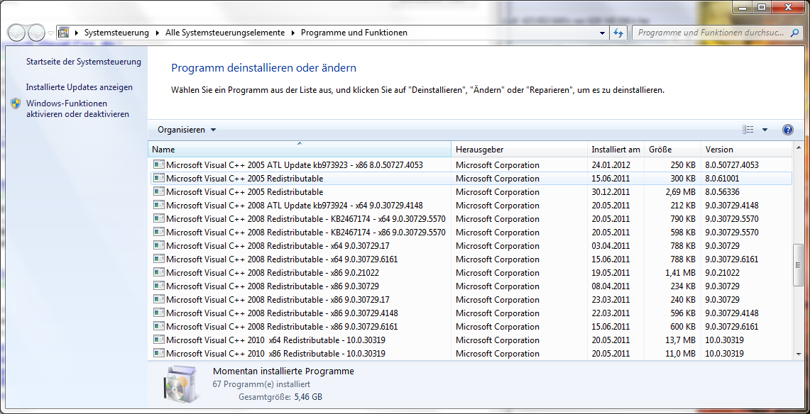Click the change view icon button
Screen dimensions: 810x414
tap(748, 130)
